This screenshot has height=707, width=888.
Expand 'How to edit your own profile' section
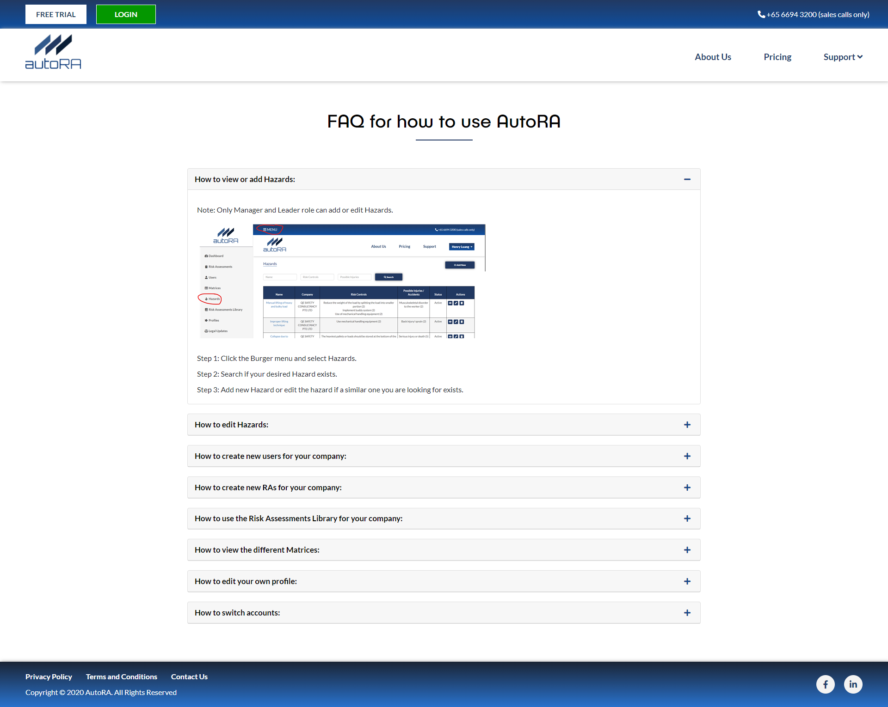click(246, 581)
